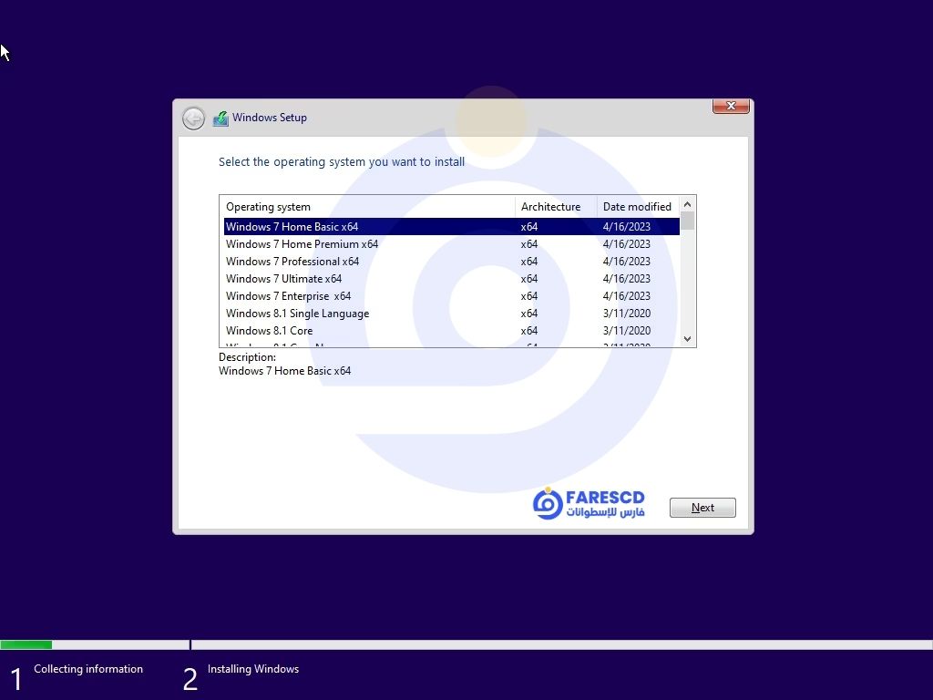The height and width of the screenshot is (700, 933).
Task: Click the Installing Windows step label
Action: click(x=253, y=669)
